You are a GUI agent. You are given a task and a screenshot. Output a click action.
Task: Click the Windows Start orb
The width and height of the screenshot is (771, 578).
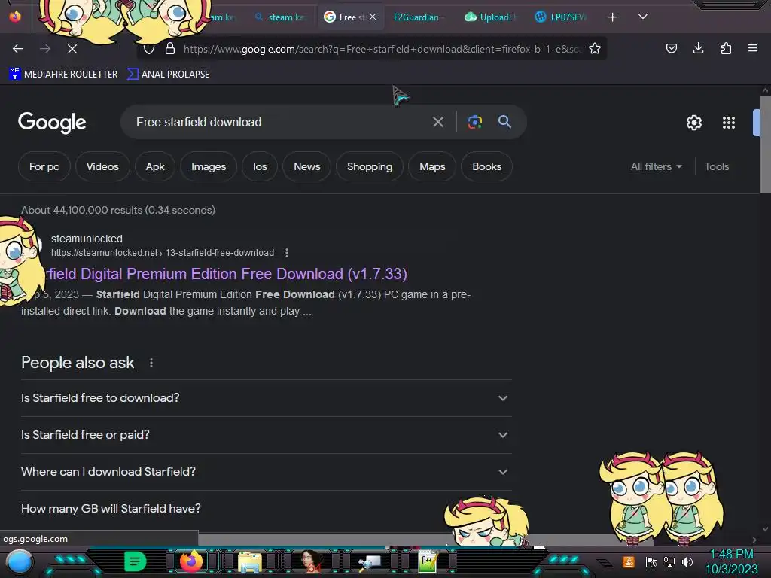tap(20, 562)
